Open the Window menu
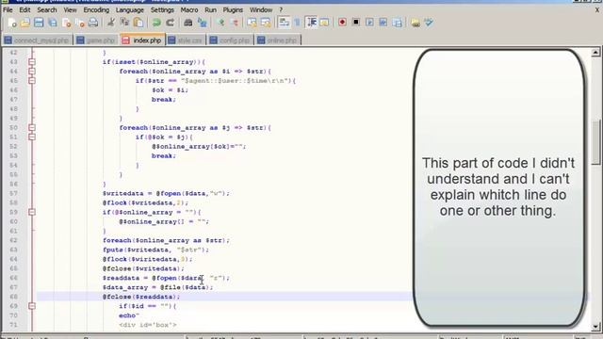Viewport: 603px width, 339px height. point(261,10)
